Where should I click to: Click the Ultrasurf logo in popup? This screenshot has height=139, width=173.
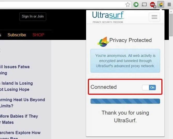pyautogui.click(x=108, y=17)
